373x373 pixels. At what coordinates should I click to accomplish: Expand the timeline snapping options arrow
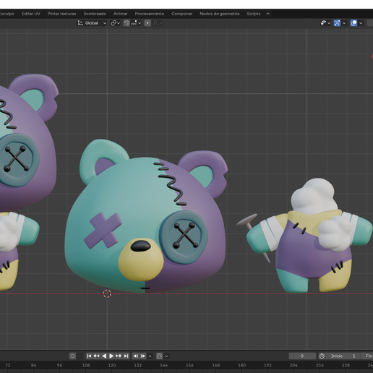pos(166,356)
